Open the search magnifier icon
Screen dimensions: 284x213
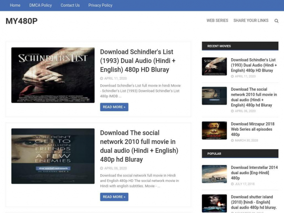pos(276,21)
